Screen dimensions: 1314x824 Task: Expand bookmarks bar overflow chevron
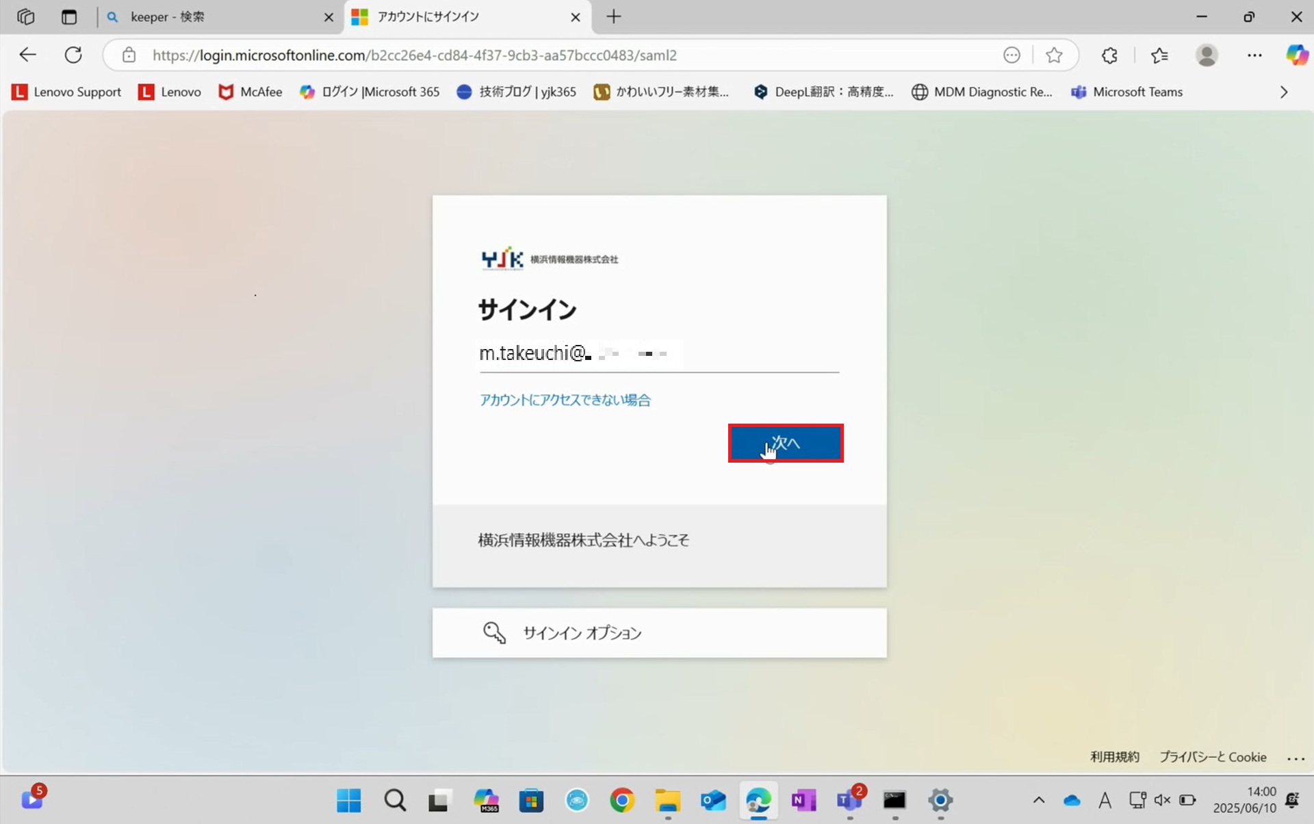point(1284,92)
